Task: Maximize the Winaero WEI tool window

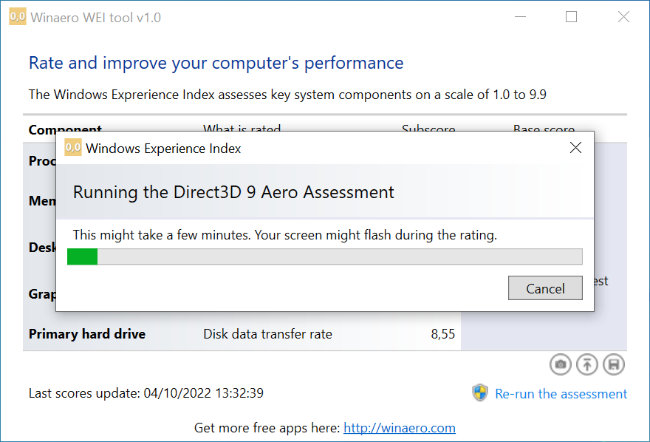Action: pos(571,17)
